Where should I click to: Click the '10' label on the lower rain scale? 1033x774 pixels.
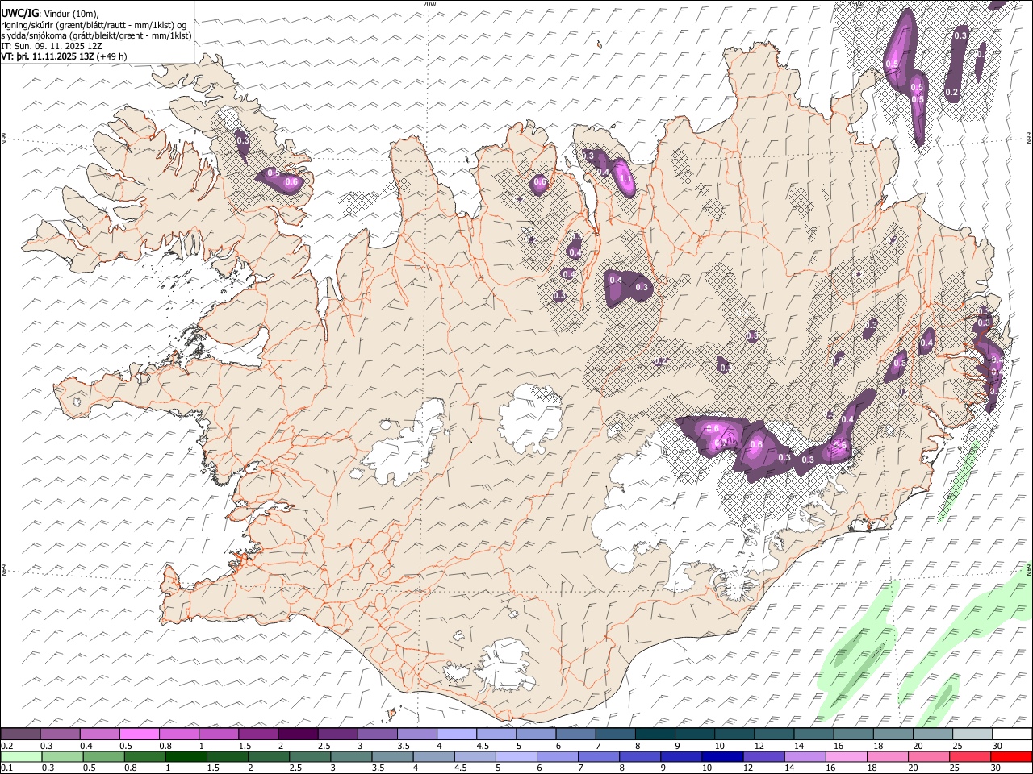[x=707, y=768]
